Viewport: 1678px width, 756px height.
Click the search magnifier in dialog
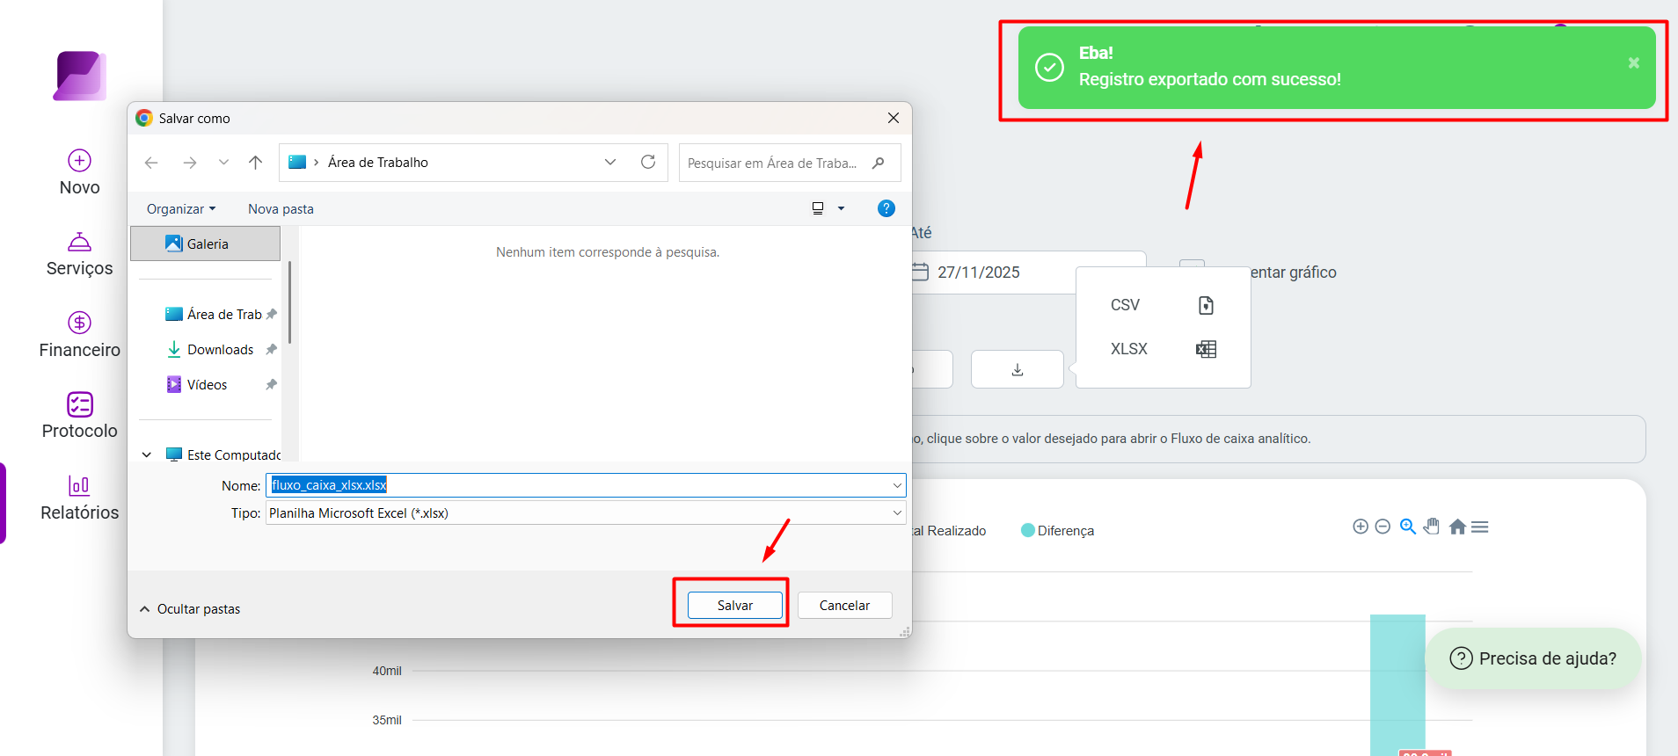click(878, 163)
